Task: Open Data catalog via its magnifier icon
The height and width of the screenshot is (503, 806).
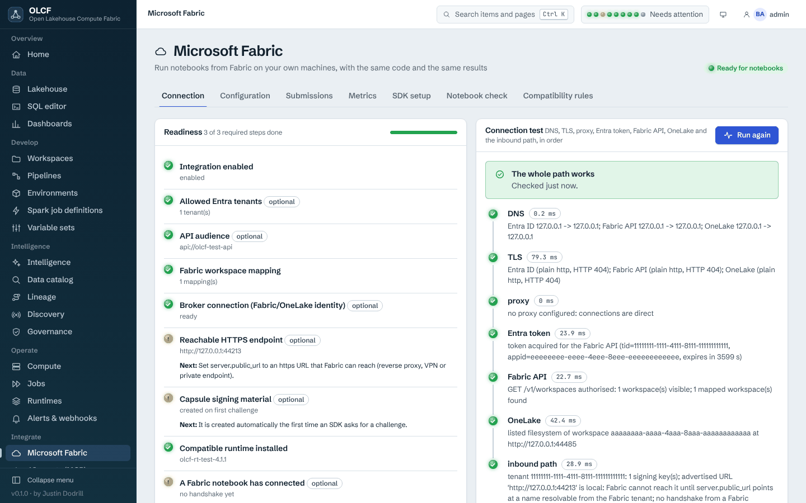Action: click(x=16, y=280)
